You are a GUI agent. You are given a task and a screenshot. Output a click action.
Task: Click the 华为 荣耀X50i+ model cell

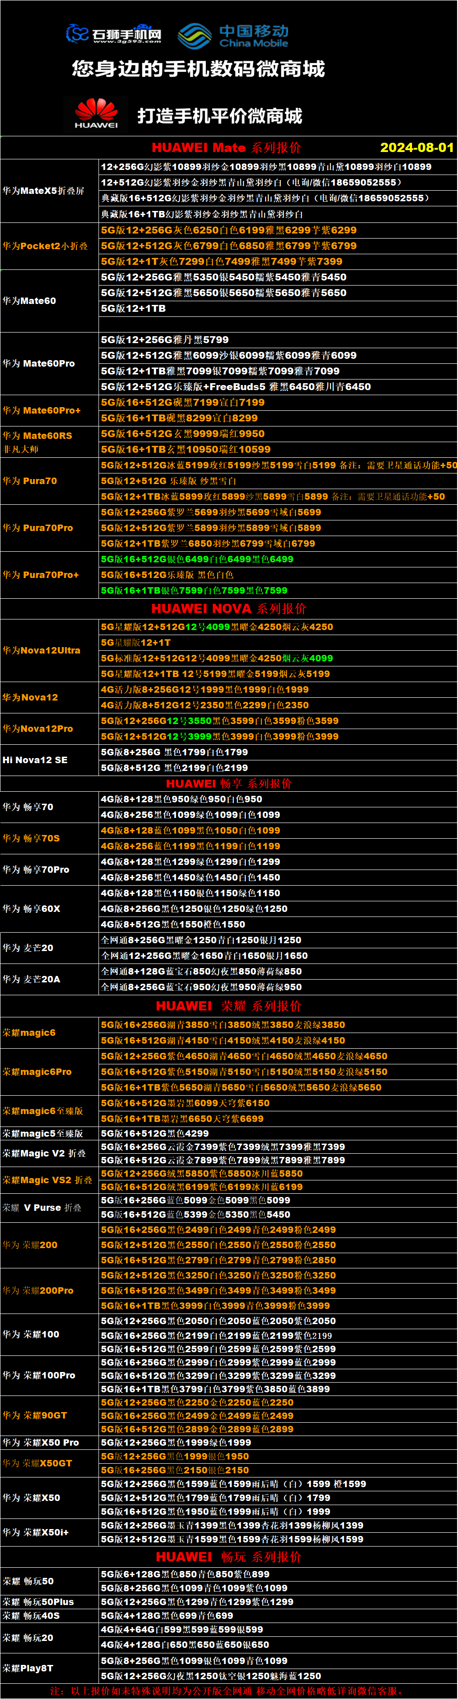click(49, 1532)
